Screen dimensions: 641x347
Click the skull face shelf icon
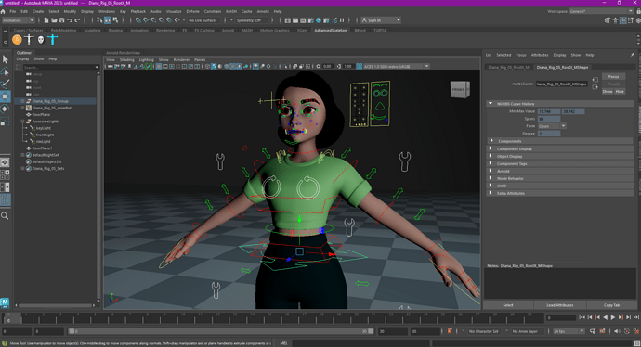tap(41, 40)
